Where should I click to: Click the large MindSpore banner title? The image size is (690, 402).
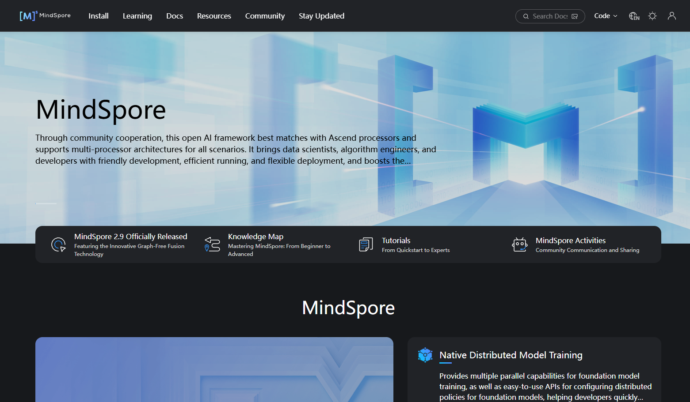pos(101,110)
